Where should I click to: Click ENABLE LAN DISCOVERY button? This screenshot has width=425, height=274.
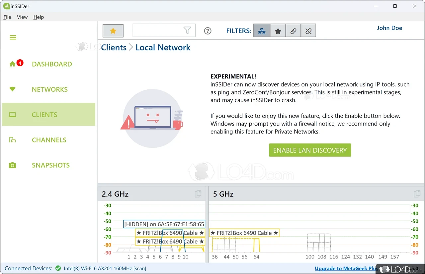(310, 150)
